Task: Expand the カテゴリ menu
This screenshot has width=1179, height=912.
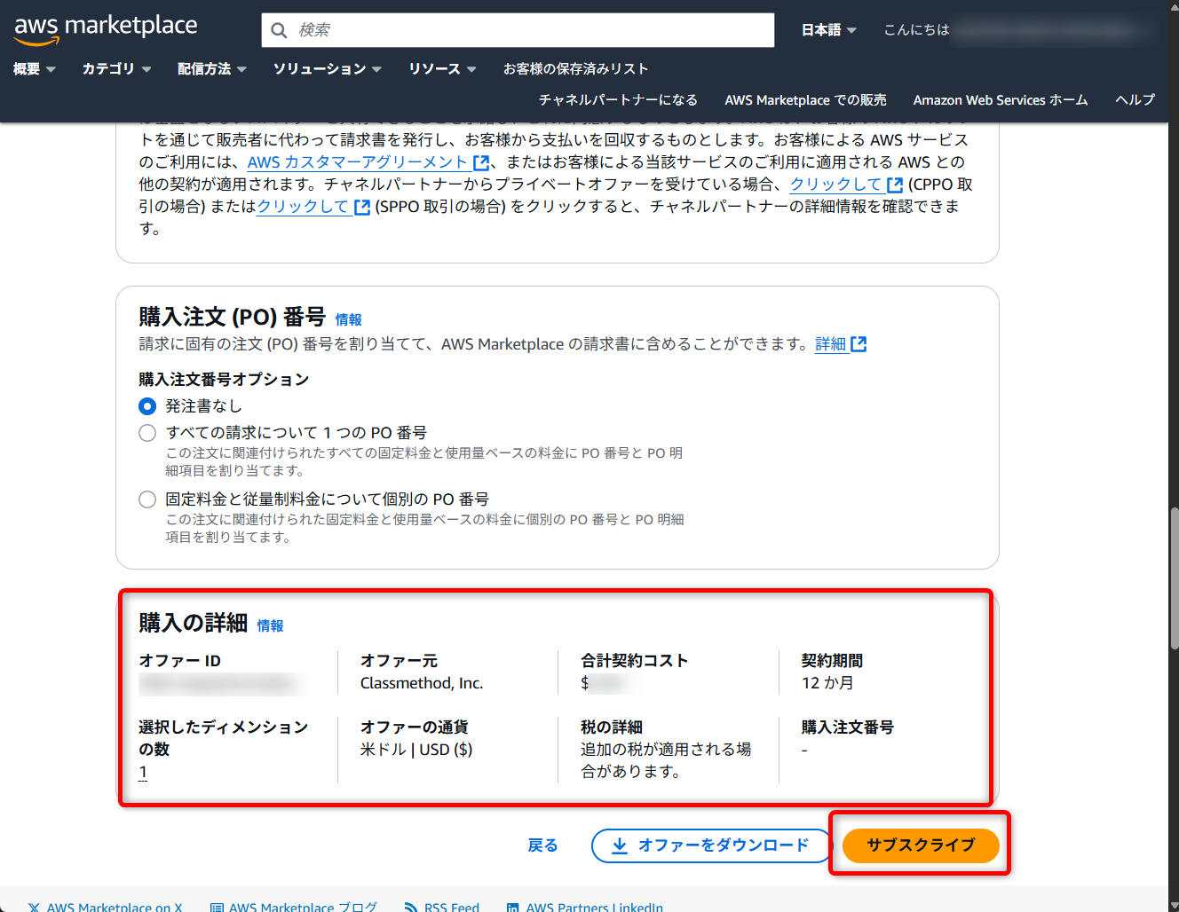Action: 116,68
